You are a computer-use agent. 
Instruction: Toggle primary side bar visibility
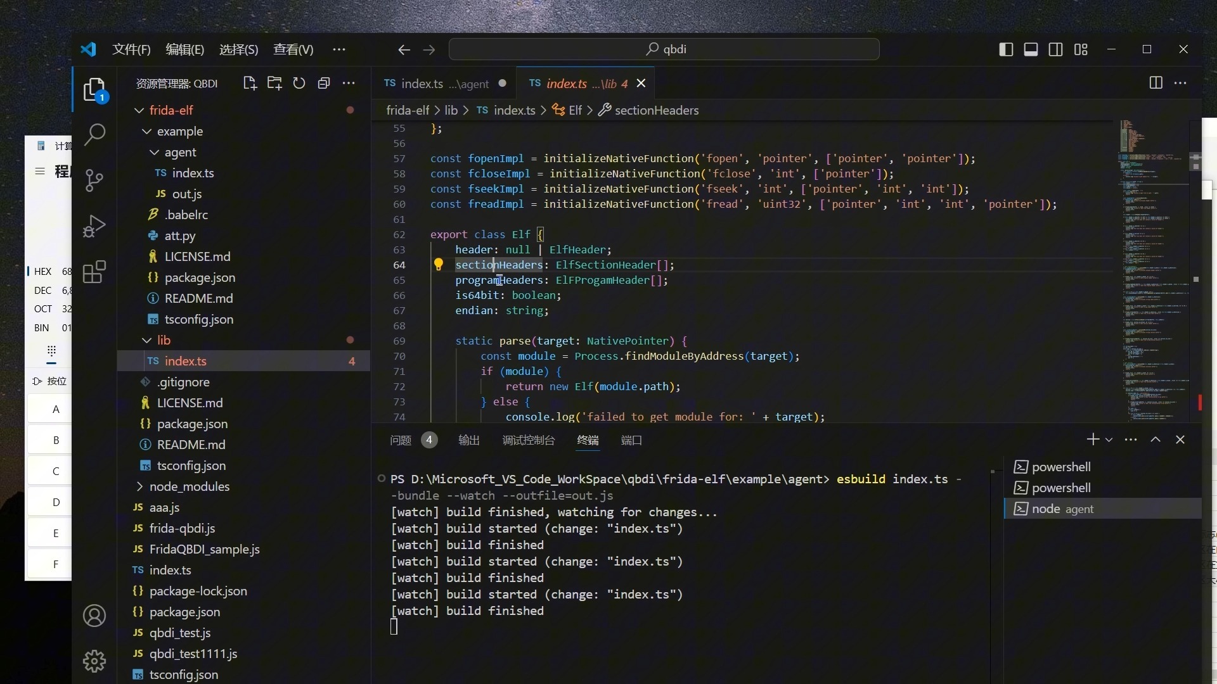pos(1006,49)
